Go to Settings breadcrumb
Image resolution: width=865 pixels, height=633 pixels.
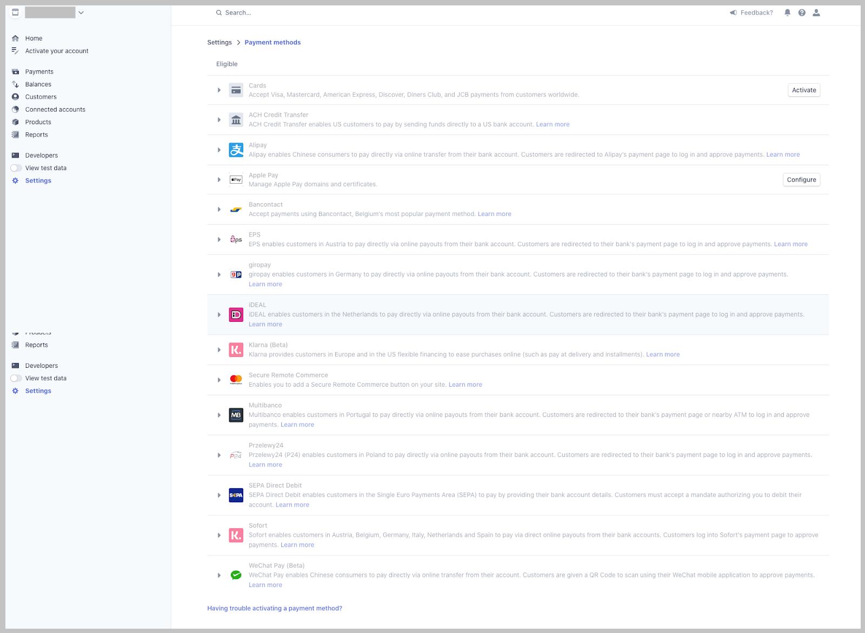(219, 42)
